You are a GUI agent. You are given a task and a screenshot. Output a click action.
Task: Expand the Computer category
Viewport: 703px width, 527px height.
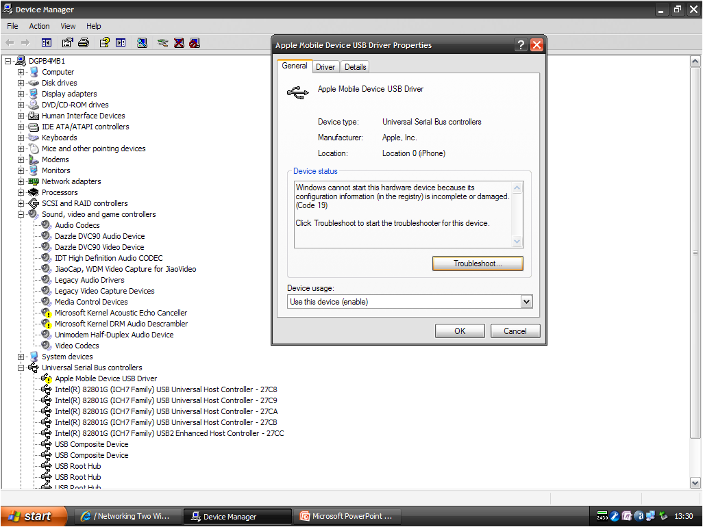(x=21, y=72)
